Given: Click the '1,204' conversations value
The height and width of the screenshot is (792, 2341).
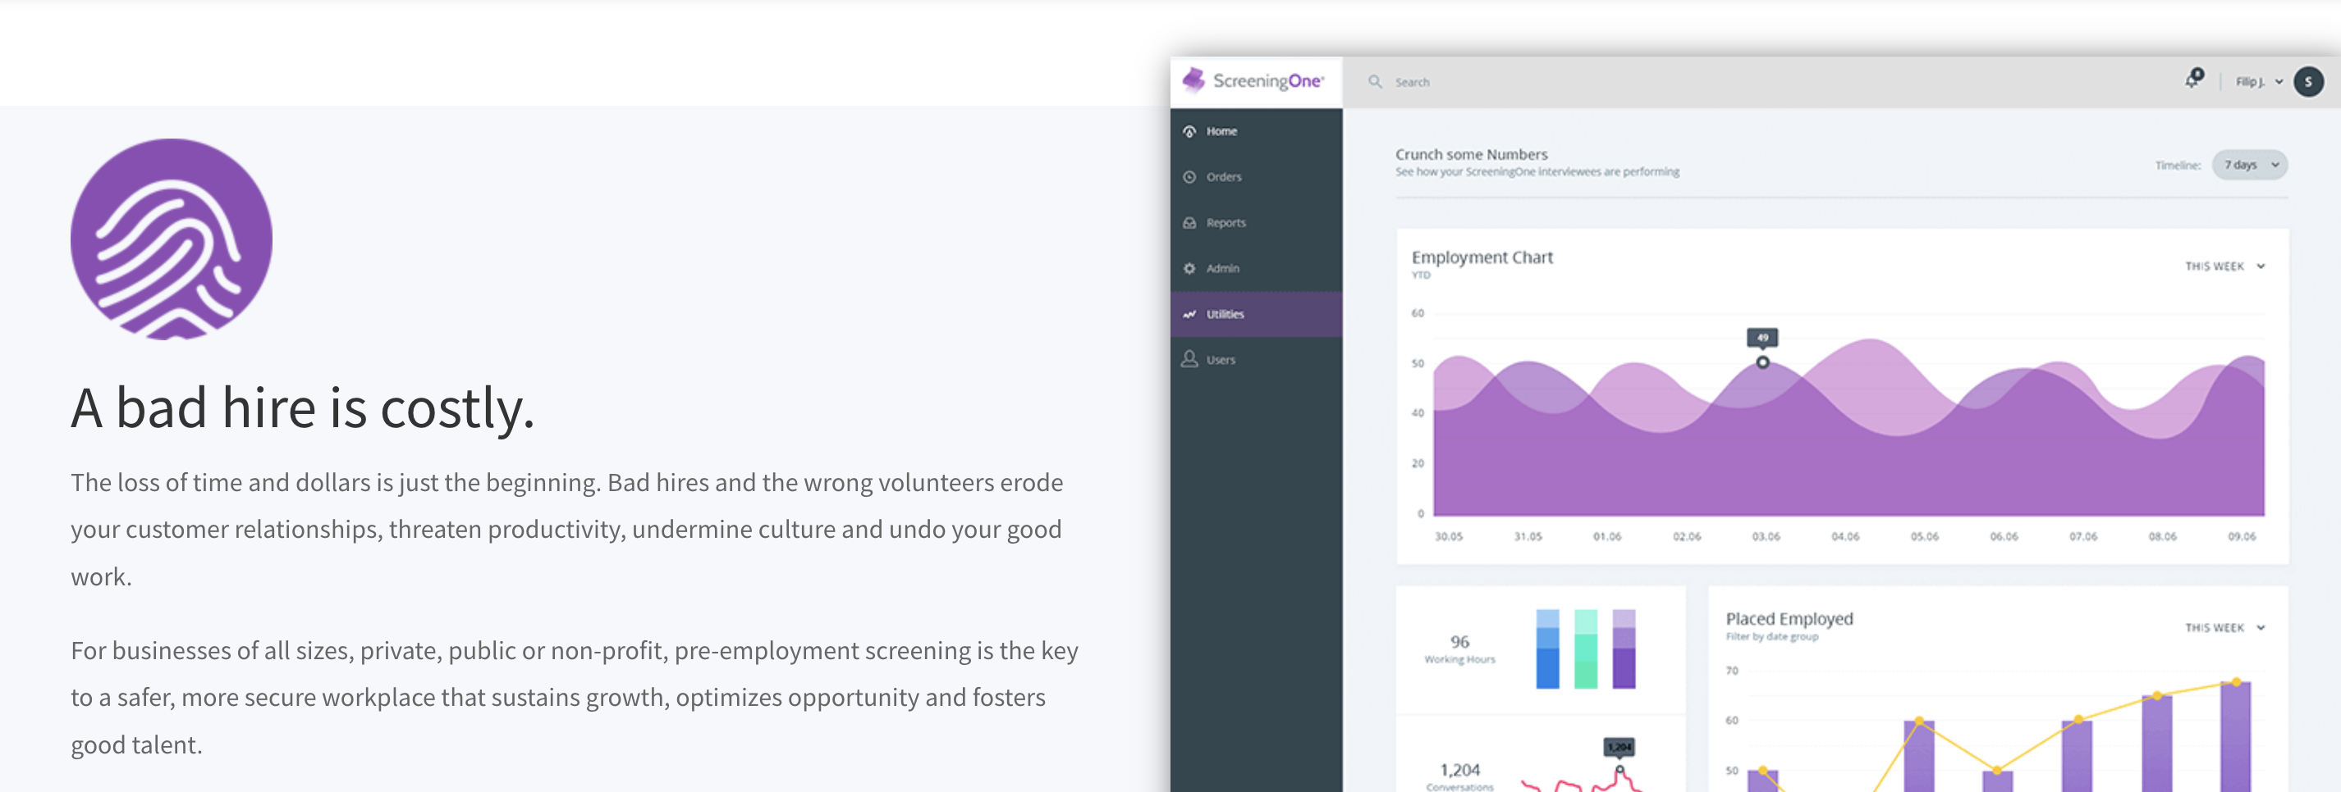Looking at the screenshot, I should pos(1459,770).
